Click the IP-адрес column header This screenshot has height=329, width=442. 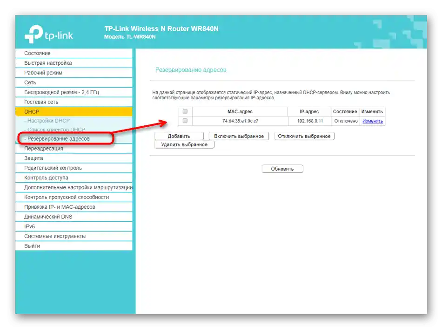309,111
